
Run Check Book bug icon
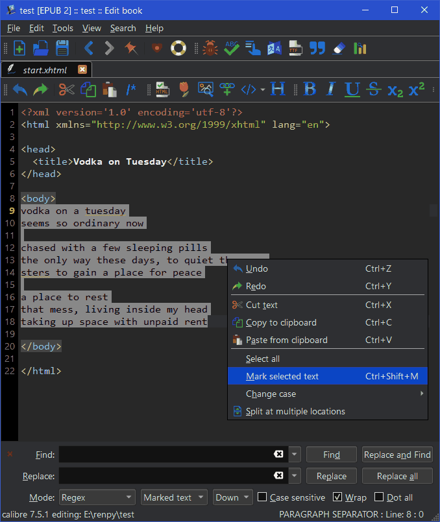pos(210,48)
